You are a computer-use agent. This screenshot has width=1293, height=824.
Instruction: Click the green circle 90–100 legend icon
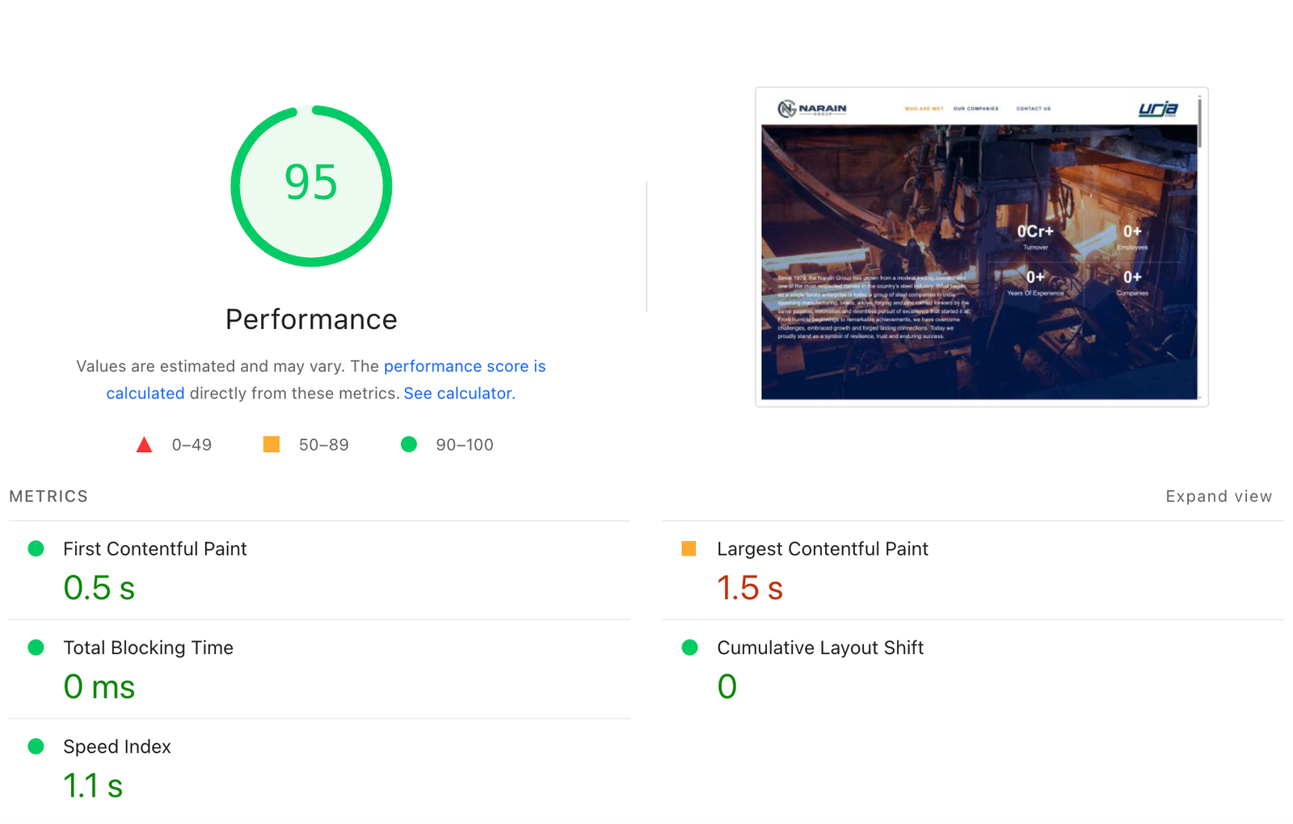click(409, 444)
